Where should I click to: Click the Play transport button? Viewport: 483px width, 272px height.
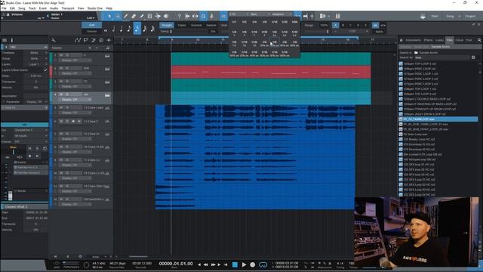point(244,264)
